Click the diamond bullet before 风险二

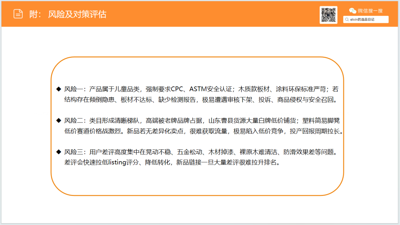(x=59, y=120)
